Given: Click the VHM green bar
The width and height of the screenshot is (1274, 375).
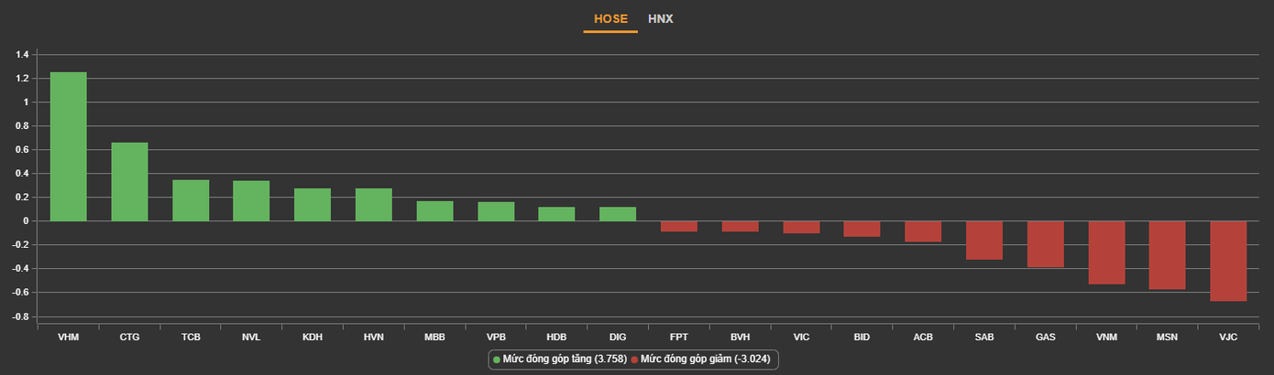Looking at the screenshot, I should click(69, 146).
